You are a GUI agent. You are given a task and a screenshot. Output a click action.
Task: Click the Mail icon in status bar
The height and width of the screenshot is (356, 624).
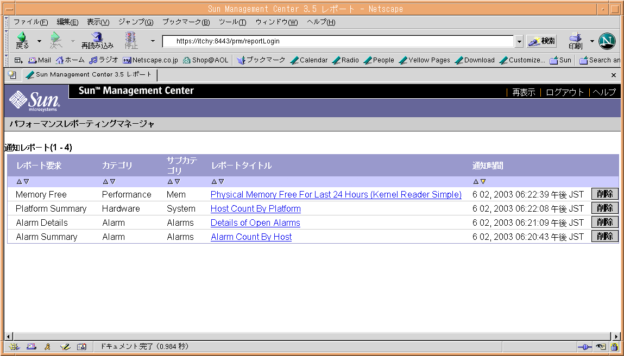[x=31, y=347]
